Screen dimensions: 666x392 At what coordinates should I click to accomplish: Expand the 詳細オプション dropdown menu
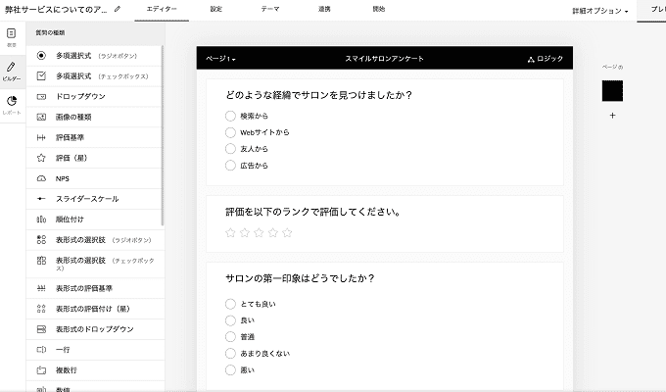tap(600, 12)
